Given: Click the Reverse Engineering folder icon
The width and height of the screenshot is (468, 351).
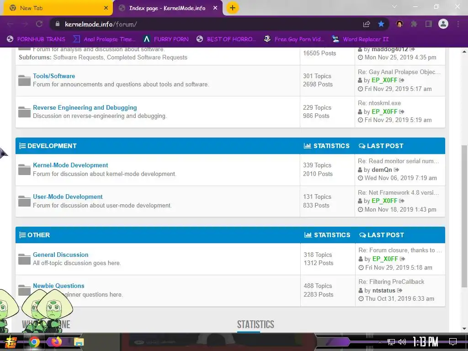Looking at the screenshot, I should [x=24, y=112].
